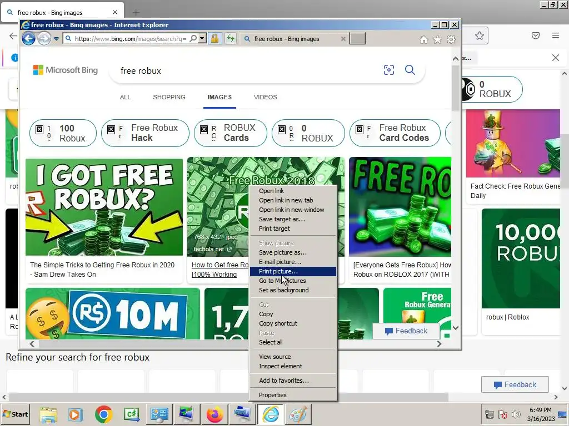Refresh the page in Internet Explorer
The width and height of the screenshot is (569, 426).
click(231, 38)
